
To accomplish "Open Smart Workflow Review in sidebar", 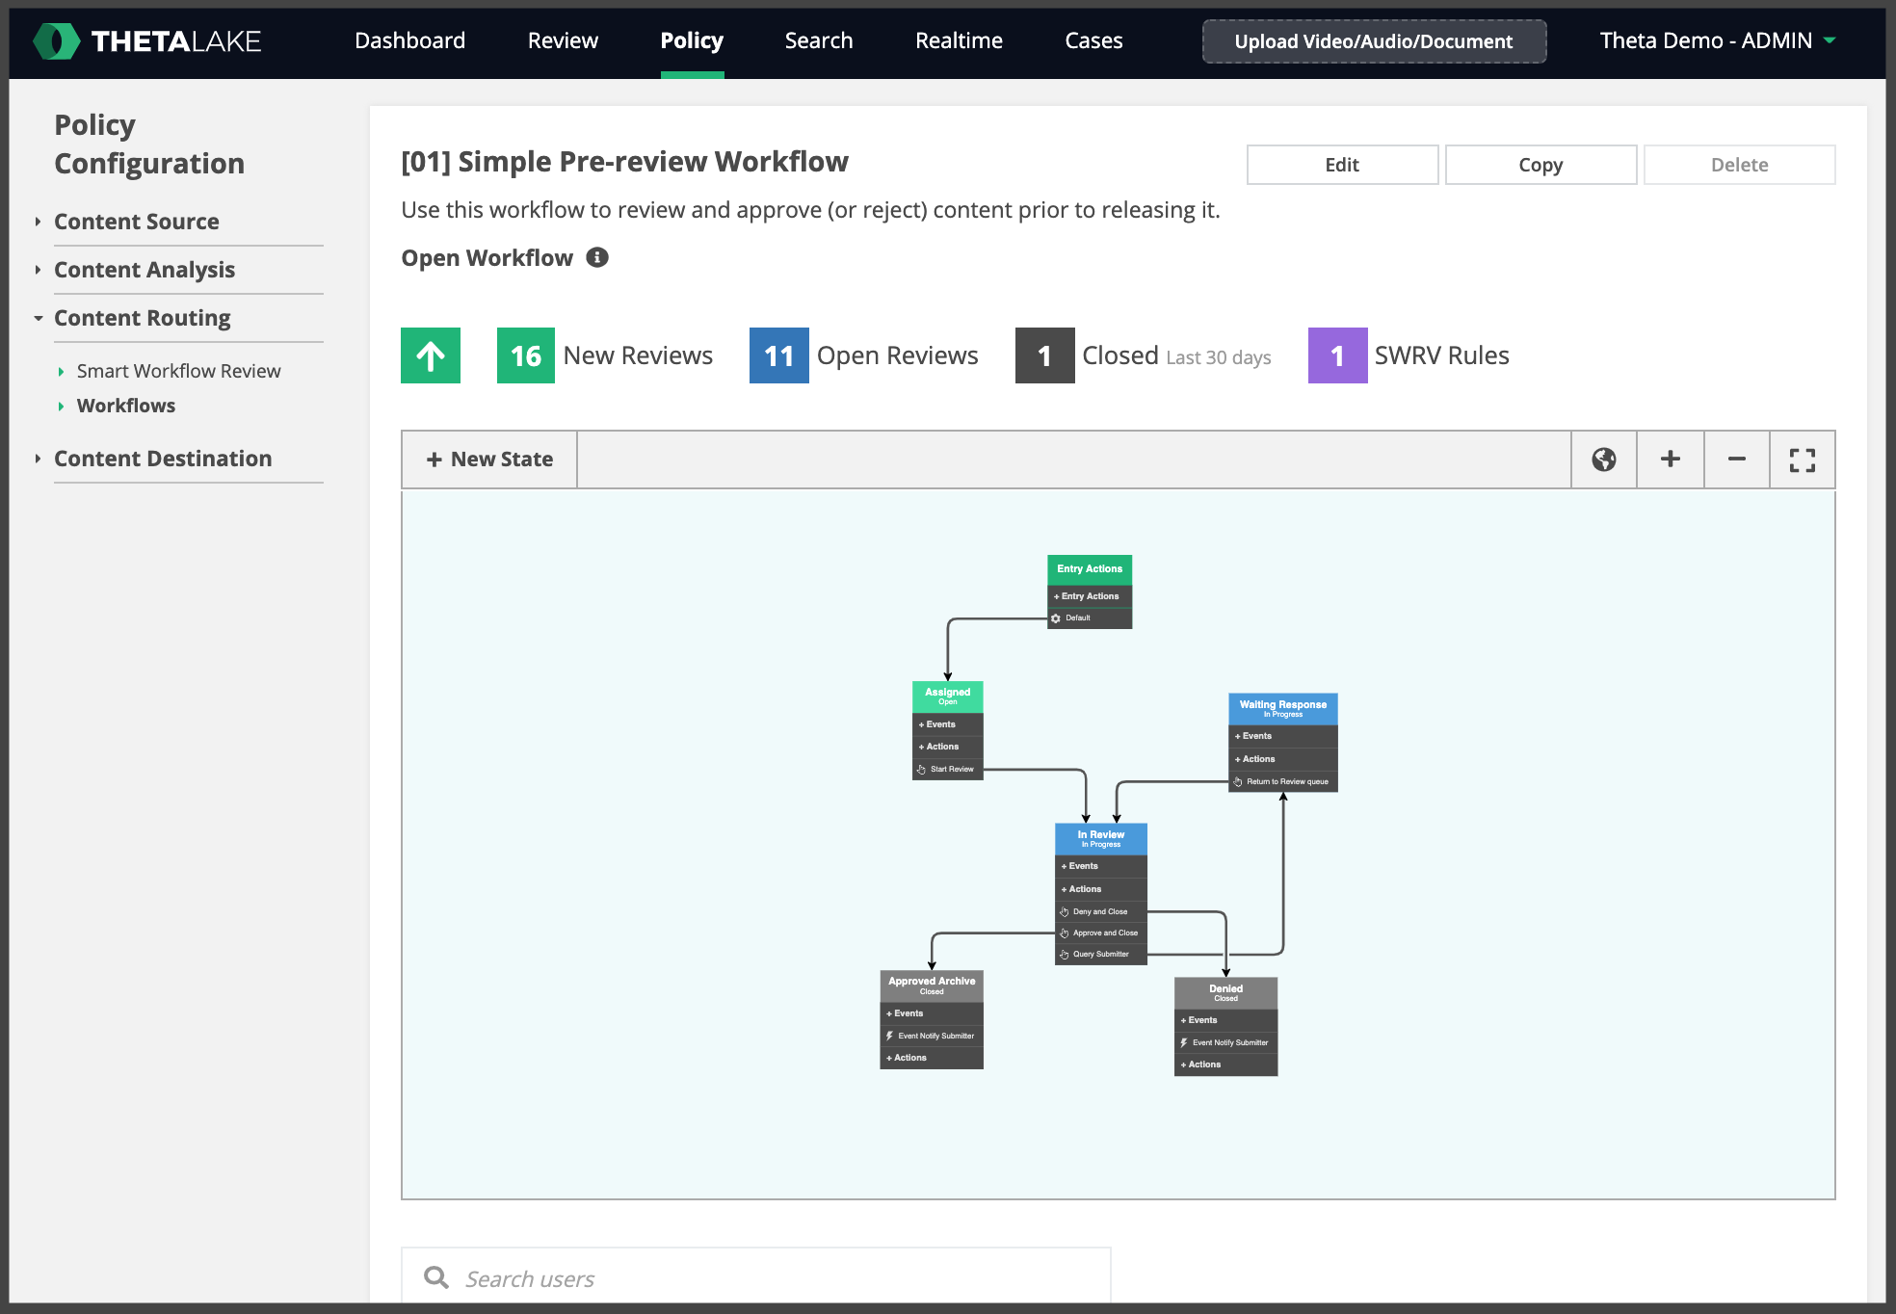I will (x=178, y=371).
